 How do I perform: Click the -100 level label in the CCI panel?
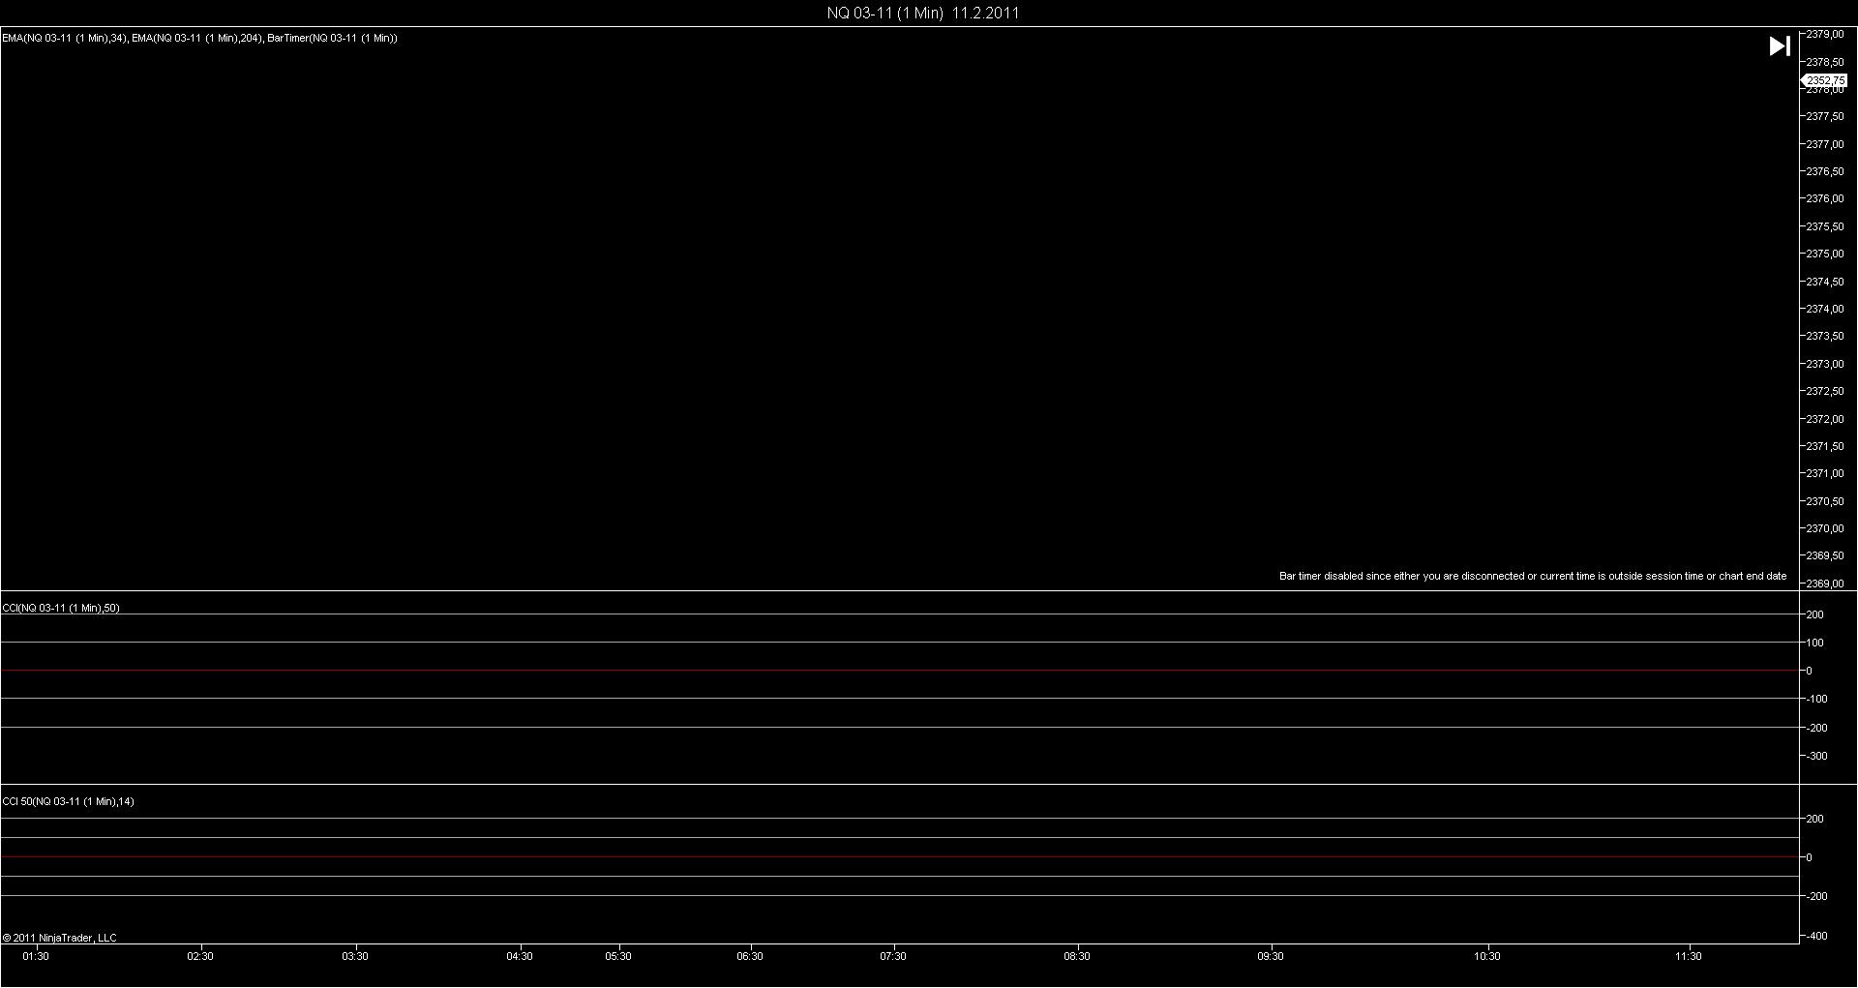point(1816,699)
